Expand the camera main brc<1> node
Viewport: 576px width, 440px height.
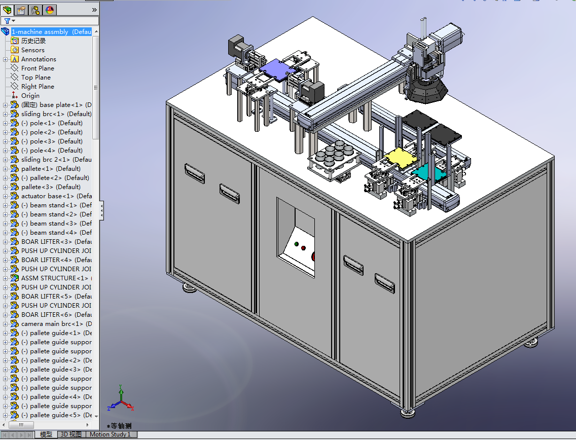click(6, 324)
